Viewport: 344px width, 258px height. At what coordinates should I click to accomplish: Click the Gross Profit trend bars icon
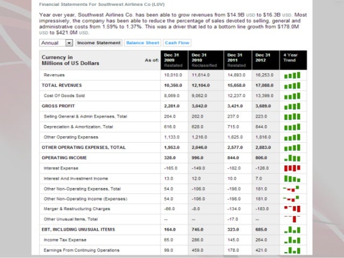tap(291, 106)
